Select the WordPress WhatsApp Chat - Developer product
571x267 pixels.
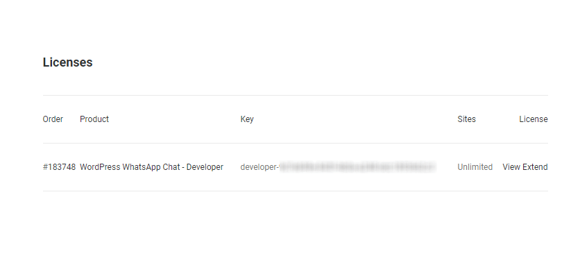coord(151,167)
